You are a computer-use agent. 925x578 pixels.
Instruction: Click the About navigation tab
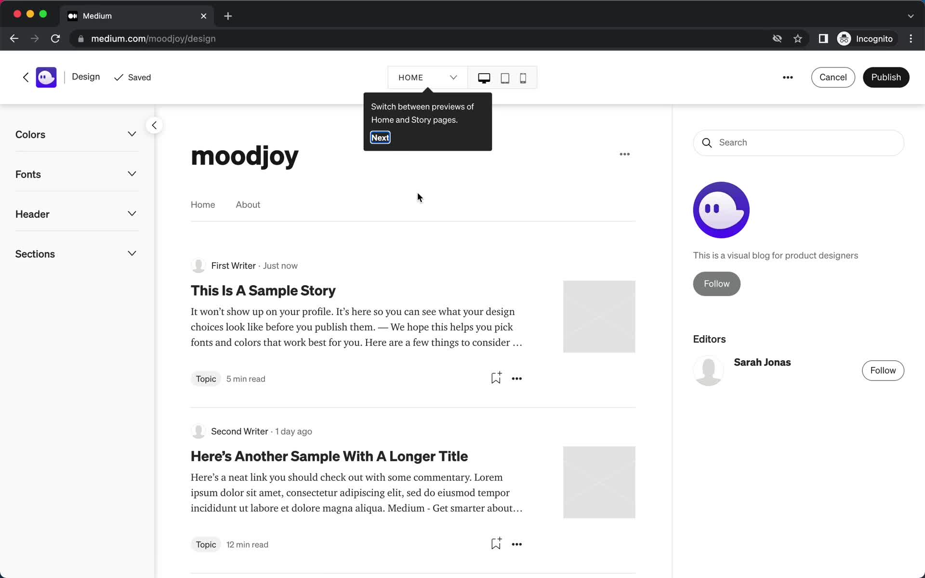pyautogui.click(x=248, y=204)
